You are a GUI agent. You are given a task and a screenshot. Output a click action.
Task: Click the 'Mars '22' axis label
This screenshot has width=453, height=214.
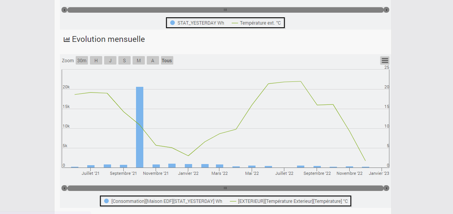click(219, 173)
